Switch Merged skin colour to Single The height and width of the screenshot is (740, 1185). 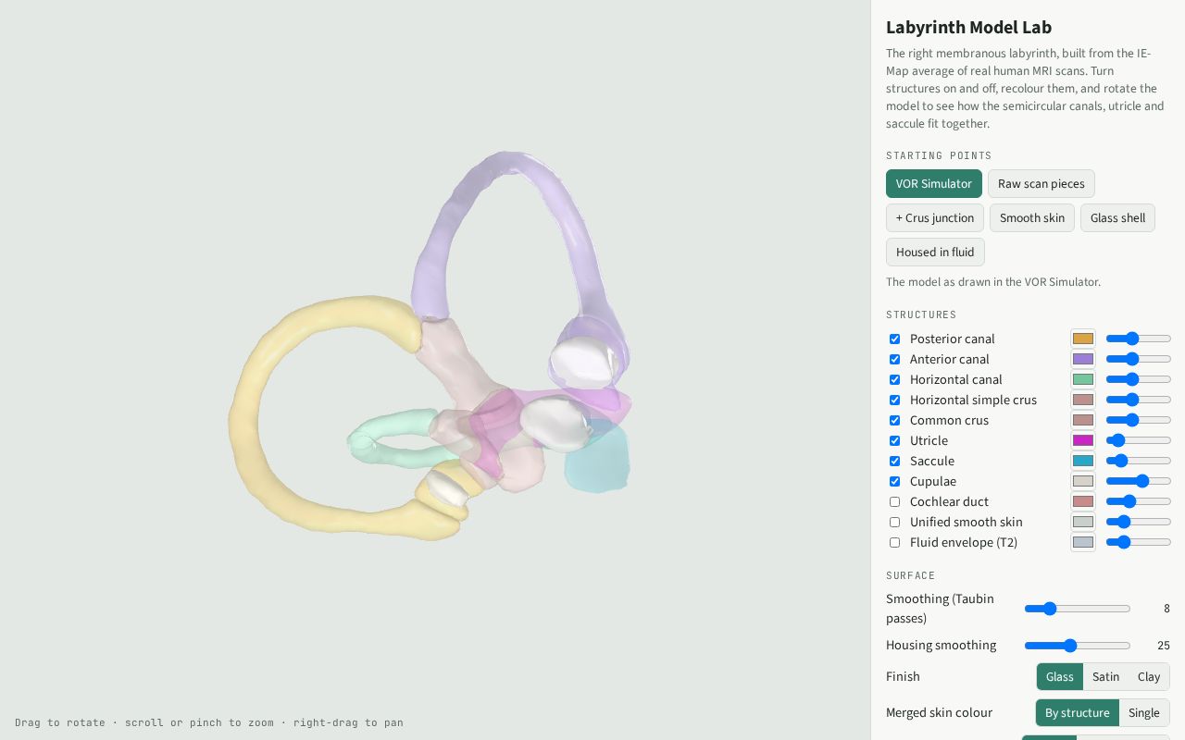coord(1144,712)
